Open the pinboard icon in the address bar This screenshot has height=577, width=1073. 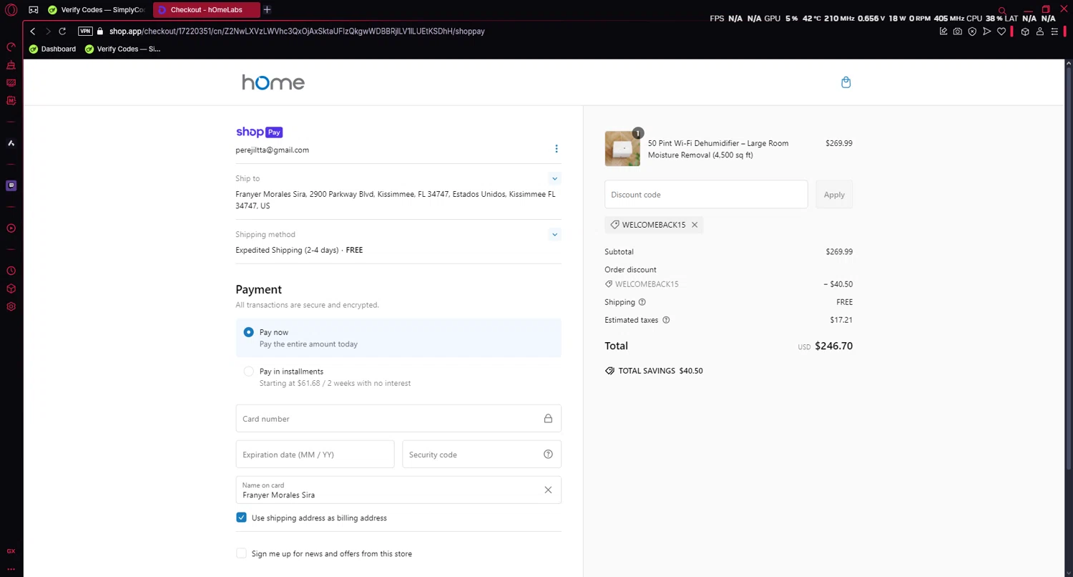(x=944, y=31)
